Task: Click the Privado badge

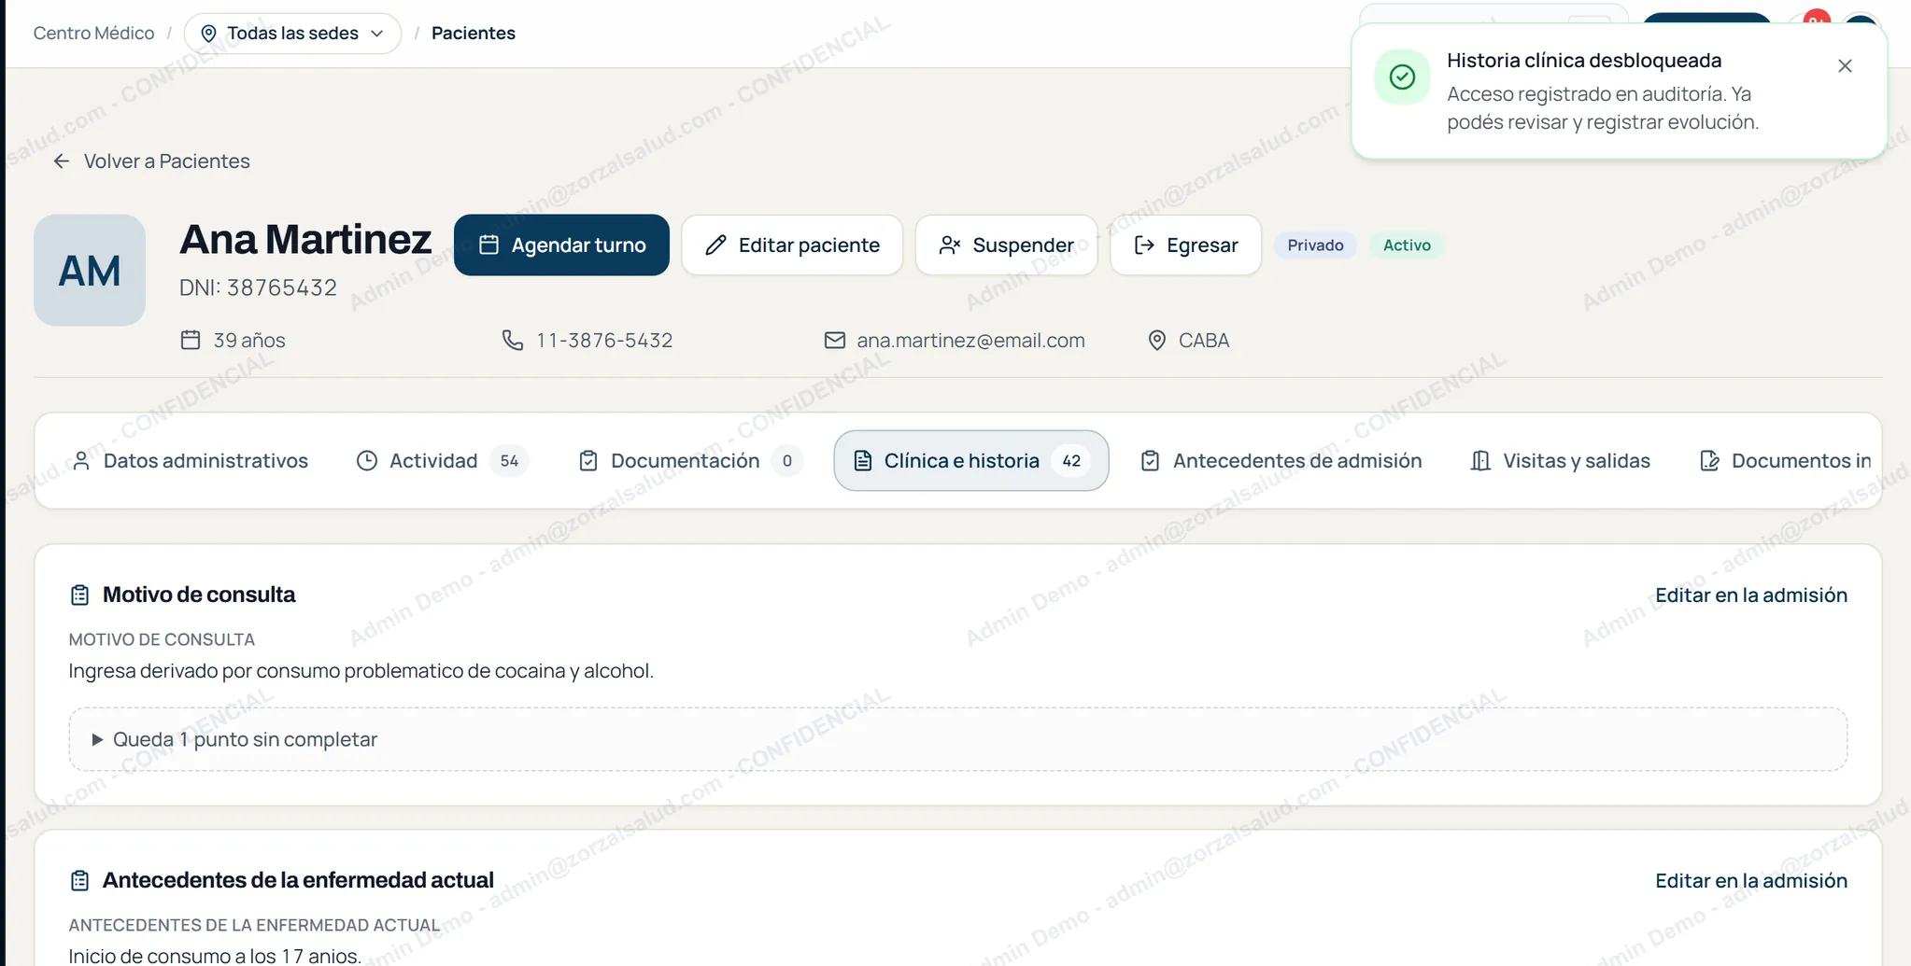Action: (1315, 245)
